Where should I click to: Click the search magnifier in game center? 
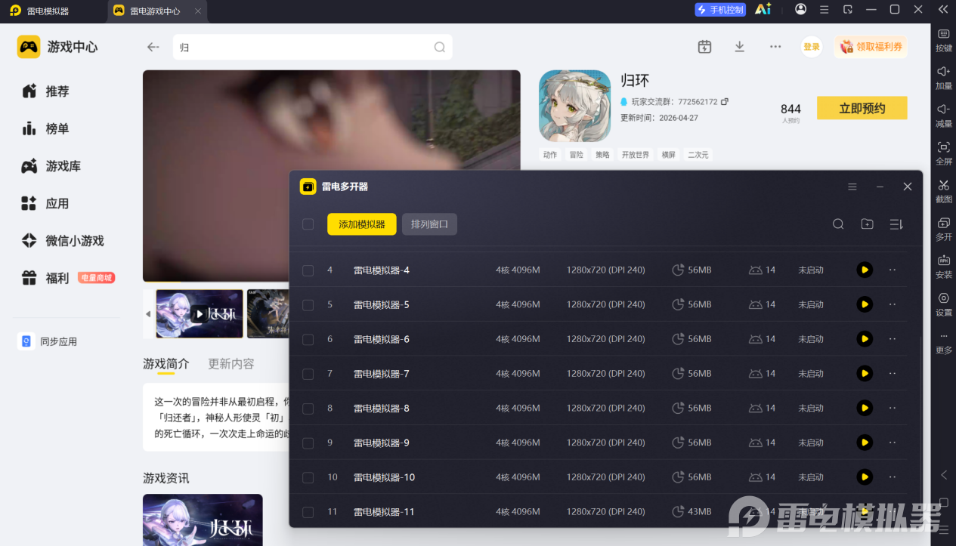[x=440, y=47]
